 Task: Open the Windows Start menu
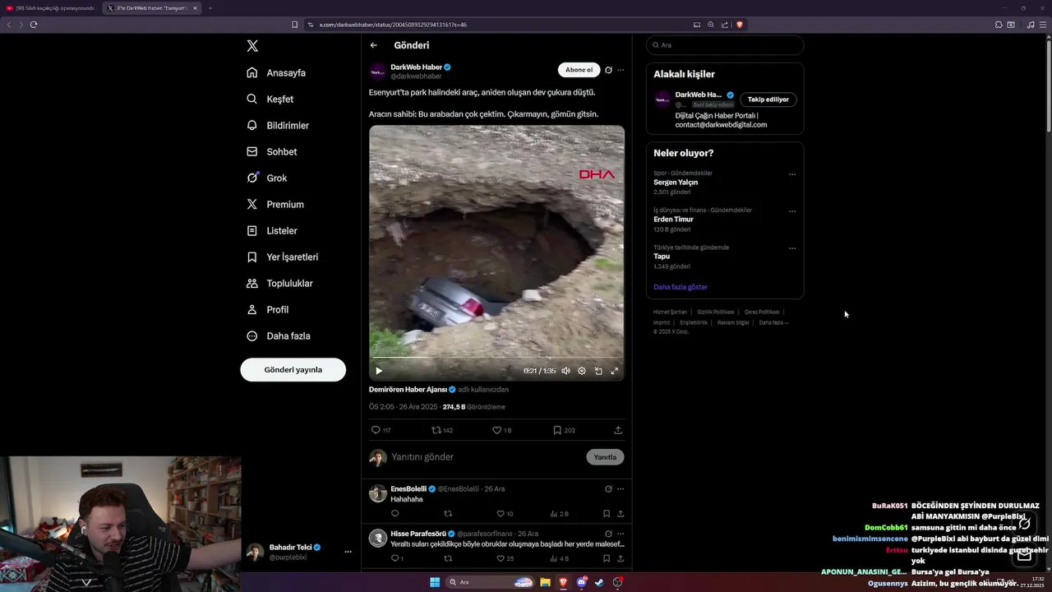coord(435,582)
